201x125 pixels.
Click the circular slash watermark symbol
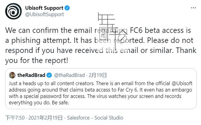[122, 38]
